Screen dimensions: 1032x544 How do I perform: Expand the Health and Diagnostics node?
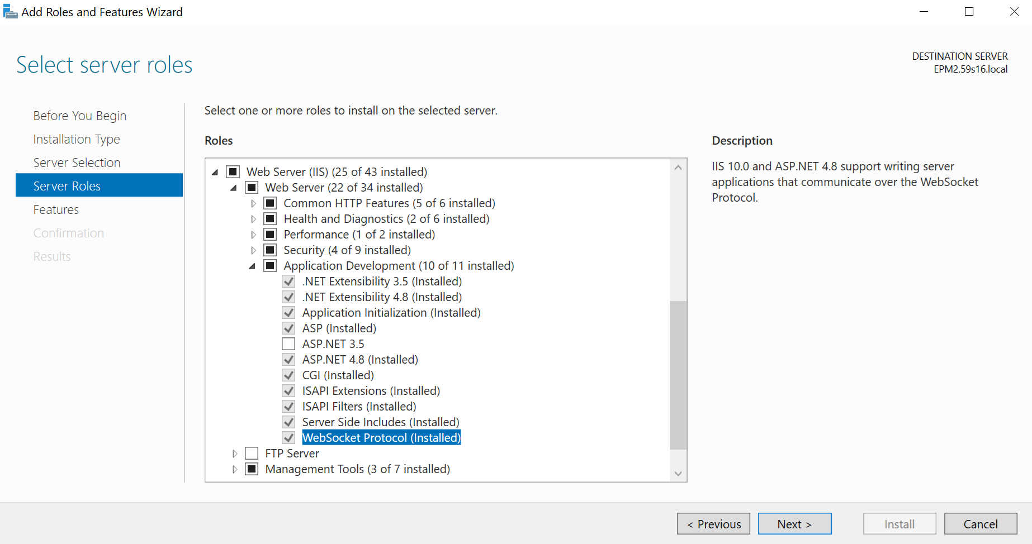tap(253, 219)
